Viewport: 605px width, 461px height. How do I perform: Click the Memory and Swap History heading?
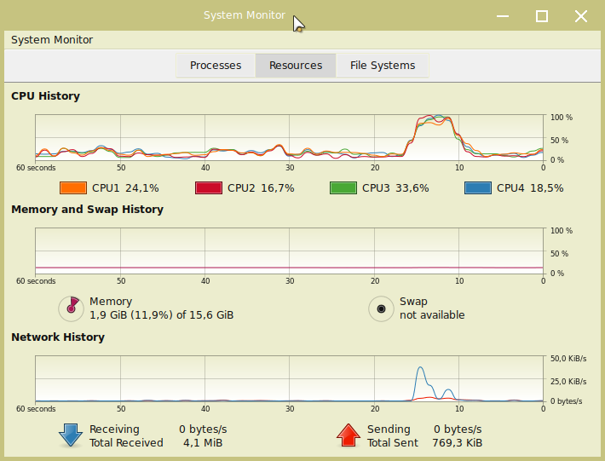87,209
